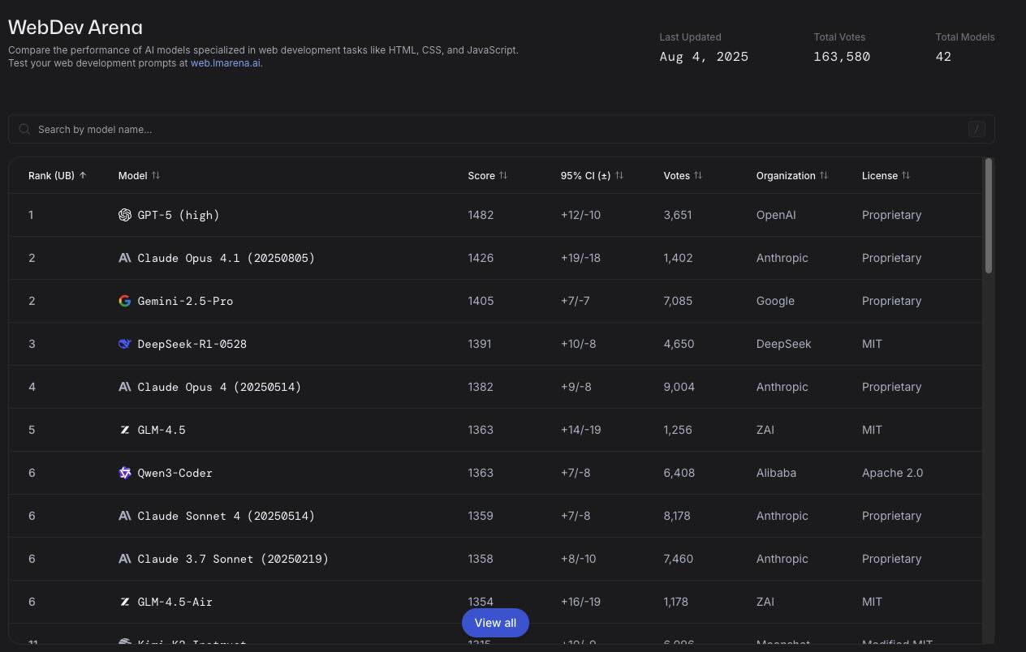Open the web.lmarena.ai link

coord(226,63)
